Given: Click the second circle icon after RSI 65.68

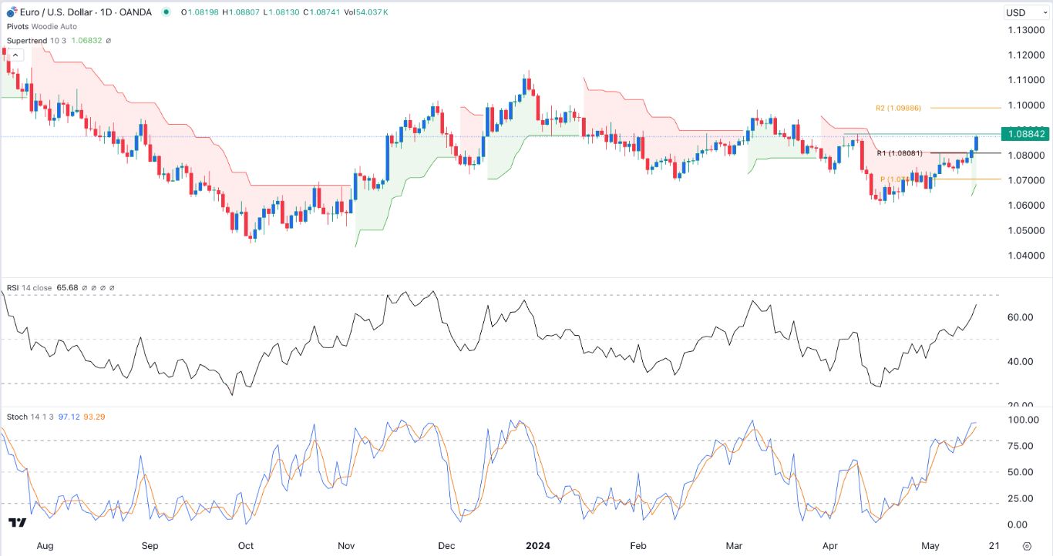Looking at the screenshot, I should pos(93,287).
